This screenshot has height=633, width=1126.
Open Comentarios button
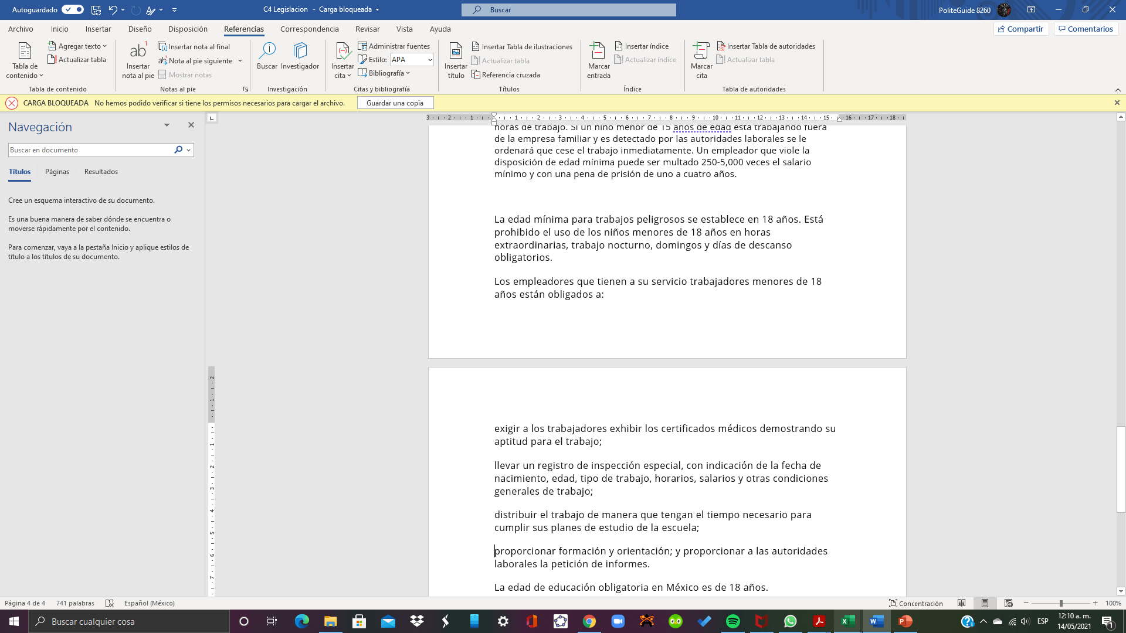(1086, 29)
